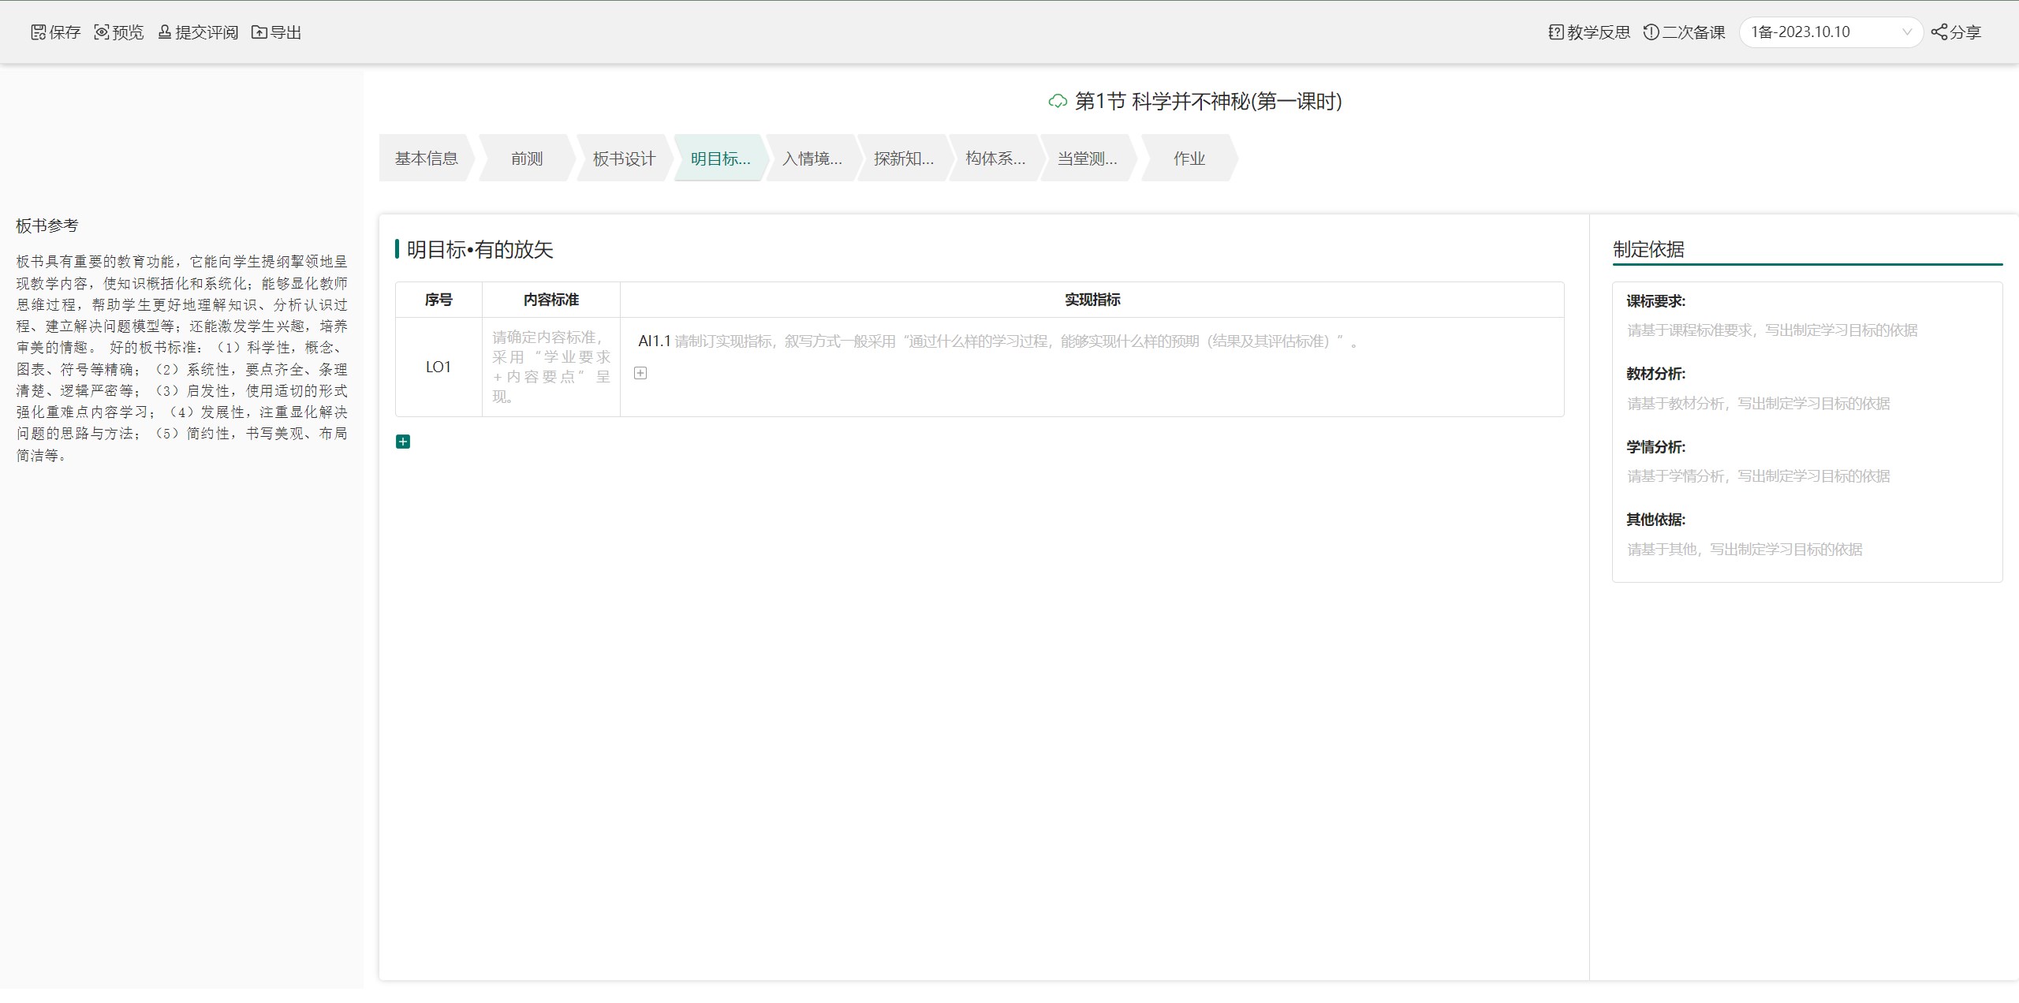
Task: Click the 学情分析 input field
Action: [x=1807, y=476]
